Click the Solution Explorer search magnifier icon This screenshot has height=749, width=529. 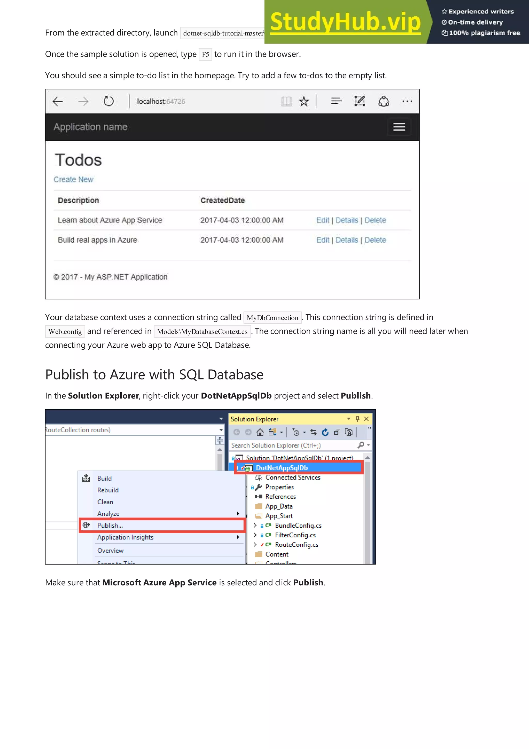(361, 445)
